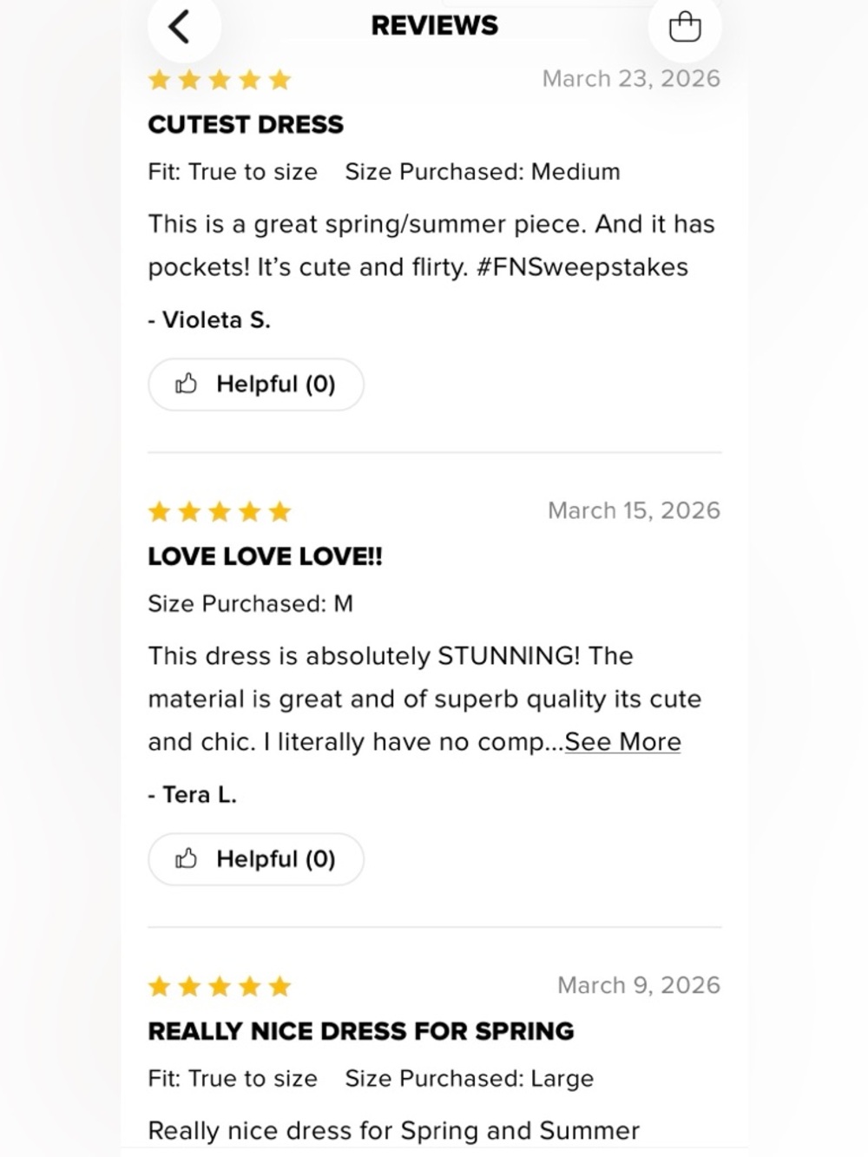Select the CUTEST DRESS review title
868x1157 pixels.
246,124
